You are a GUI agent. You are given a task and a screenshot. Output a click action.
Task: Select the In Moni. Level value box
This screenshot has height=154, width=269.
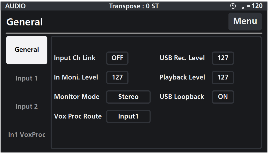click(x=117, y=78)
